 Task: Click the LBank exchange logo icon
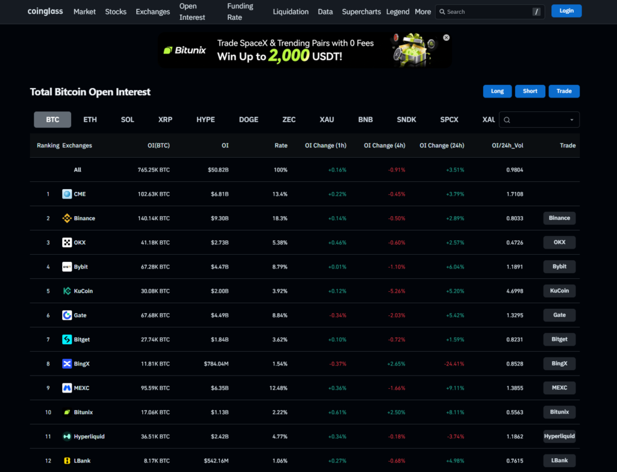coord(67,461)
